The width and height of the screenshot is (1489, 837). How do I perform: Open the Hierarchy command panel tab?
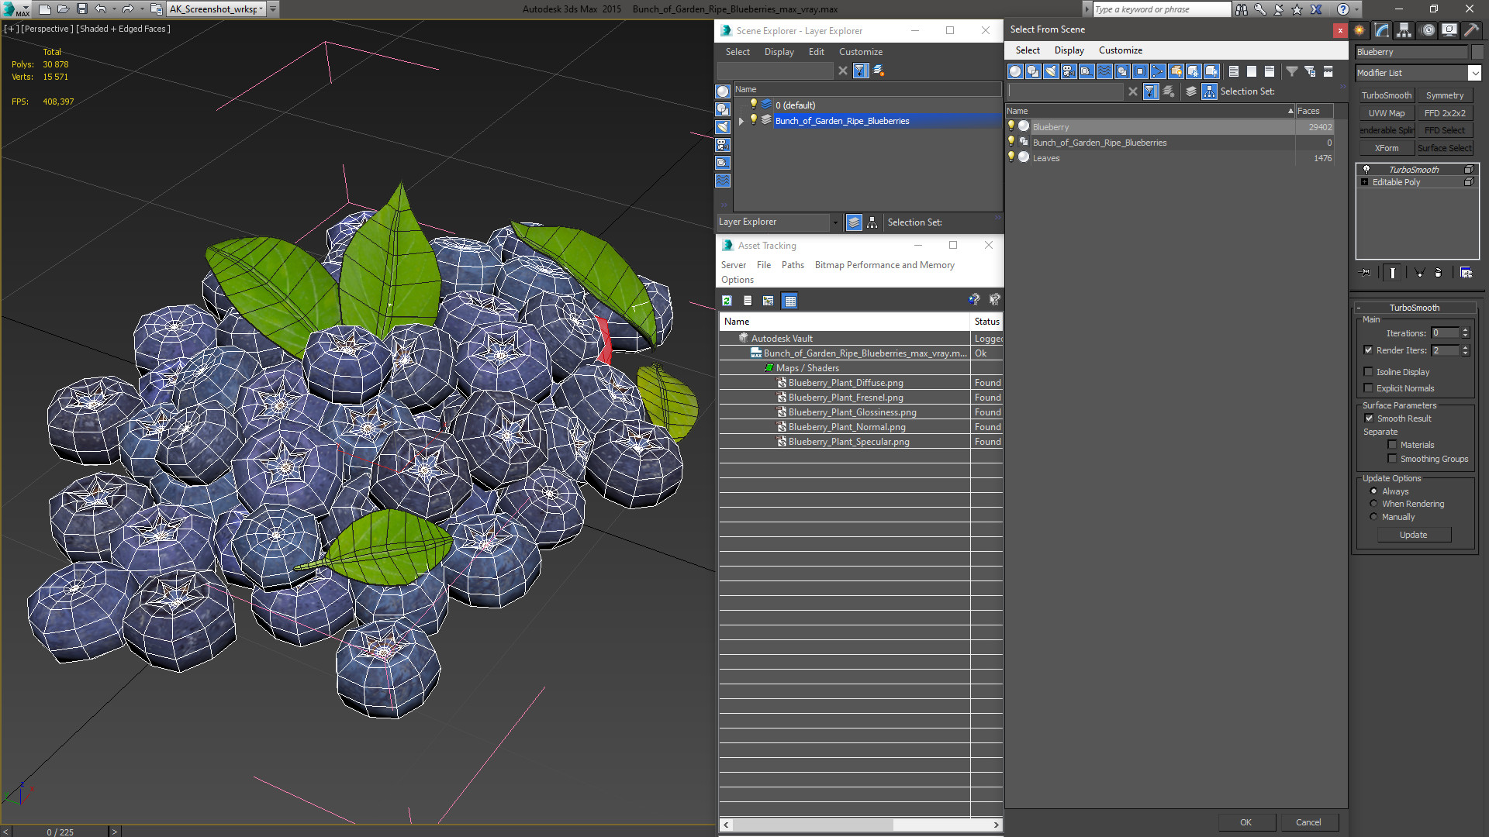click(1404, 30)
